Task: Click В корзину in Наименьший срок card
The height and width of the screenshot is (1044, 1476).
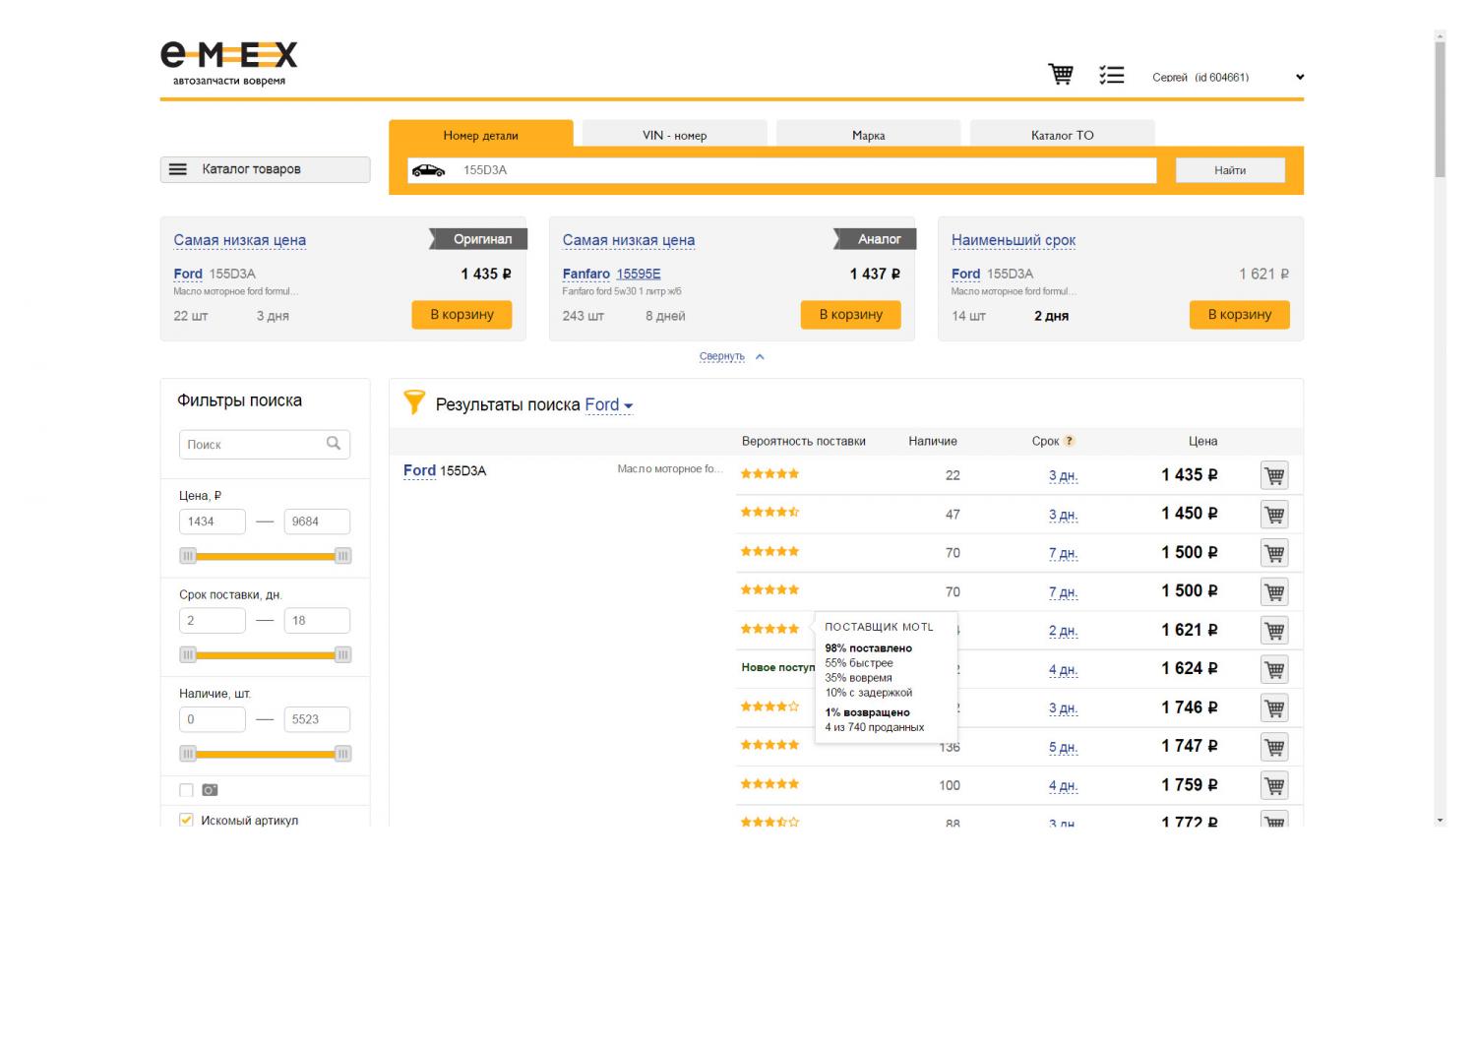Action: tap(1240, 315)
